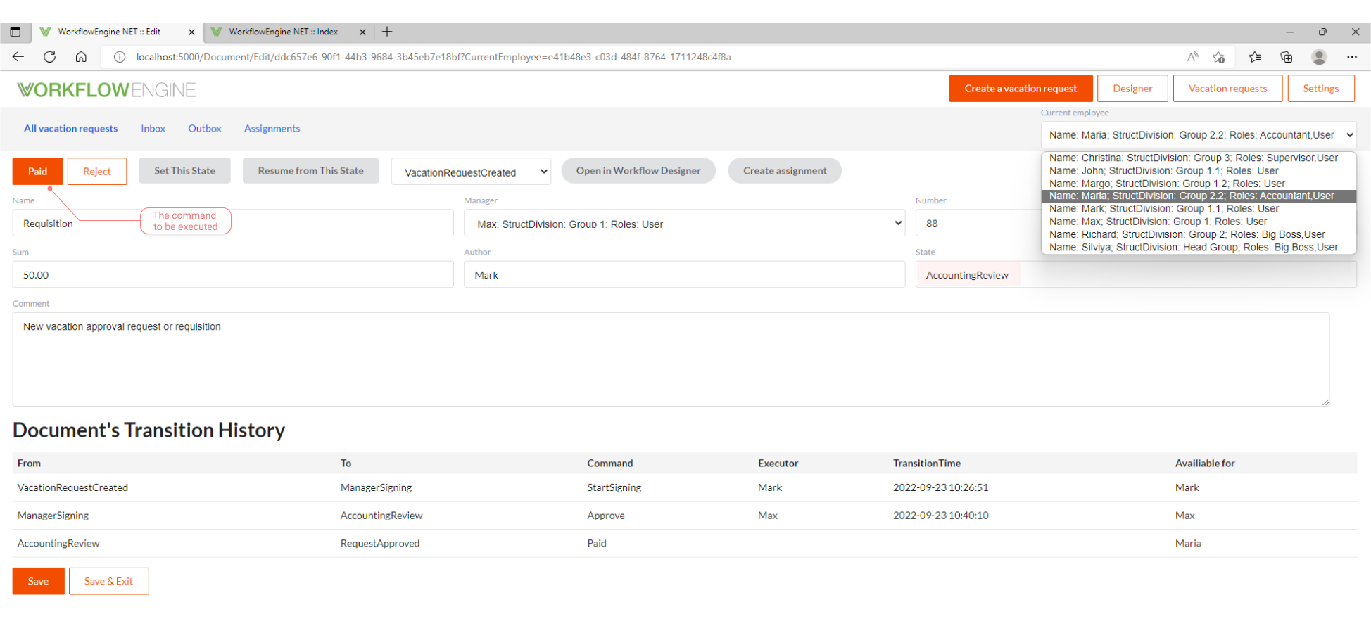Select Approve command cell
The height and width of the screenshot is (626, 1371).
tap(606, 516)
